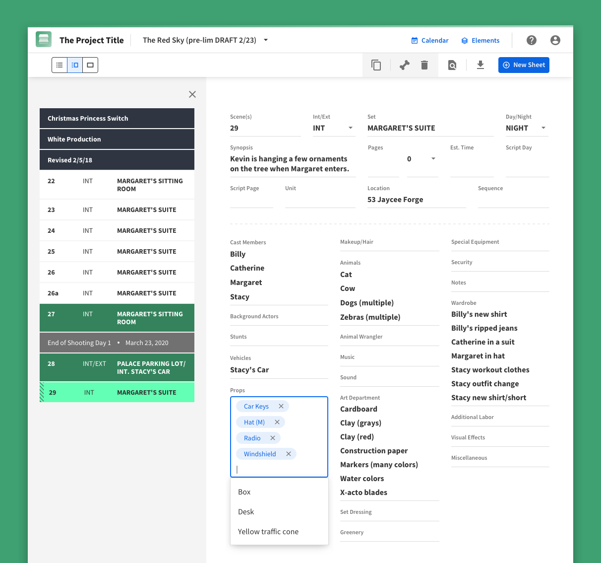Click the trash delete icon

pyautogui.click(x=424, y=65)
